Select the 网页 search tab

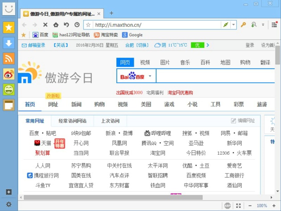click(x=125, y=62)
